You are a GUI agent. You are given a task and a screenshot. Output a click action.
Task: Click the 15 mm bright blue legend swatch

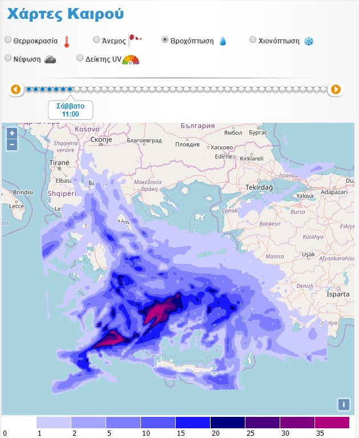pos(192,423)
